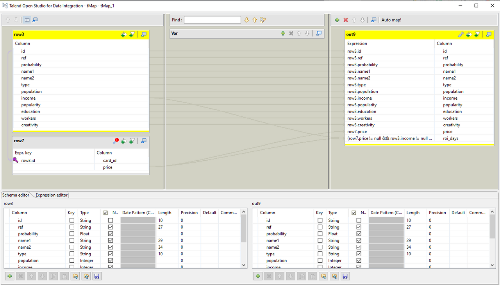The height and width of the screenshot is (285, 500).
Task: Export row3 schema to file
Action: [86, 276]
